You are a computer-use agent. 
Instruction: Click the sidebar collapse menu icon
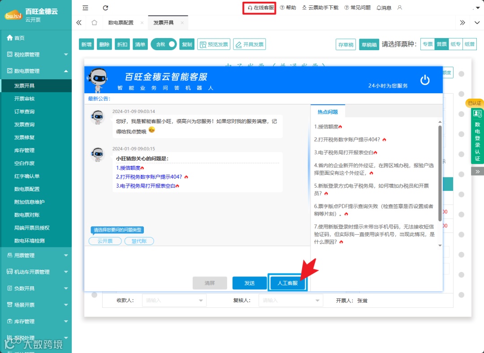[x=86, y=8]
